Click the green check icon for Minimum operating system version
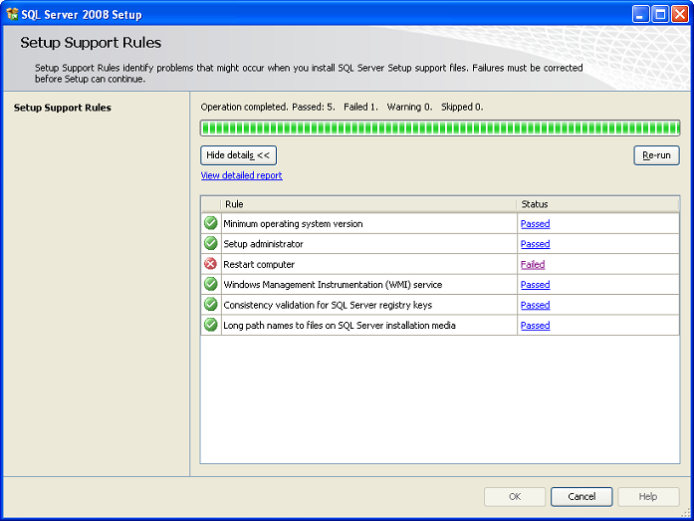Screen dimensions: 694x521 coord(211,223)
